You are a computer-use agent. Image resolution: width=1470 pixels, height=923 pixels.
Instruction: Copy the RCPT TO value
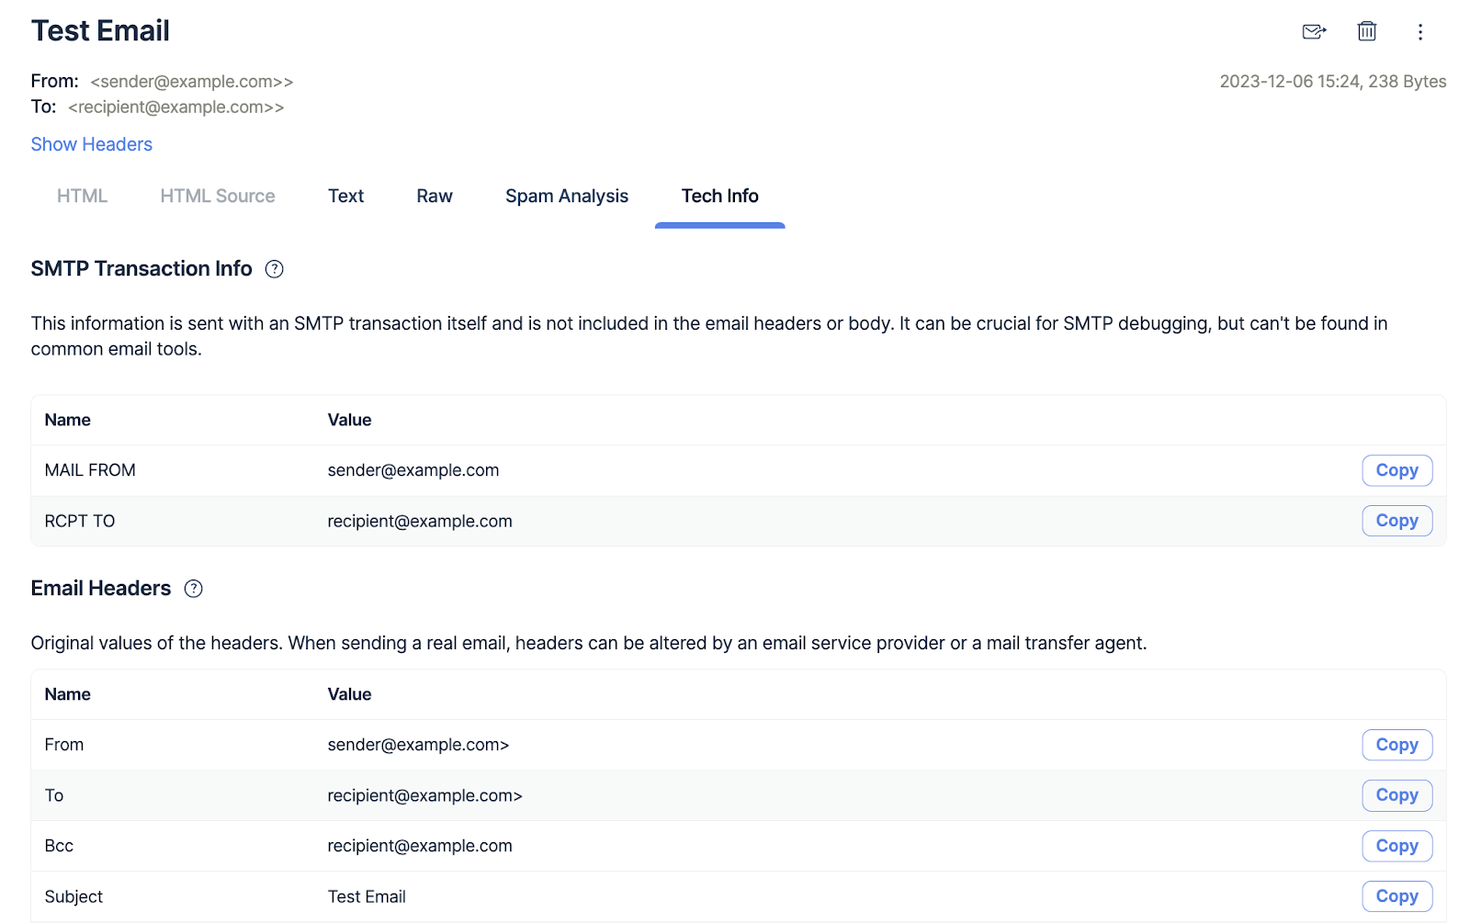[x=1396, y=521]
